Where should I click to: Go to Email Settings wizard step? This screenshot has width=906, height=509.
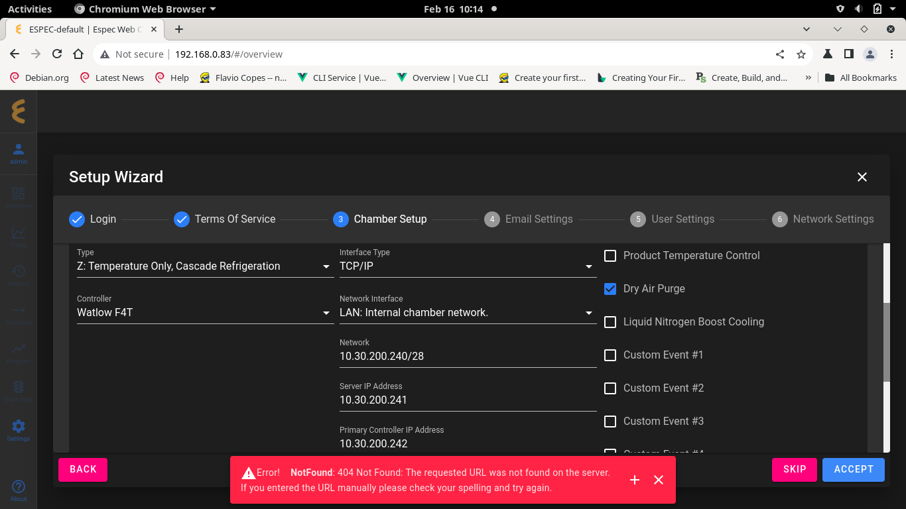point(529,219)
